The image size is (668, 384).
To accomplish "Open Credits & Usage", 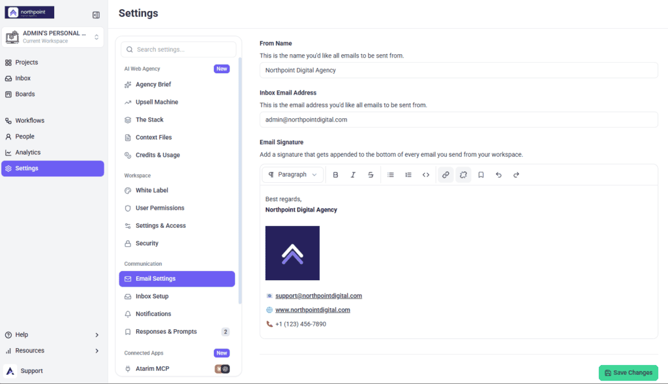I will pos(177,155).
